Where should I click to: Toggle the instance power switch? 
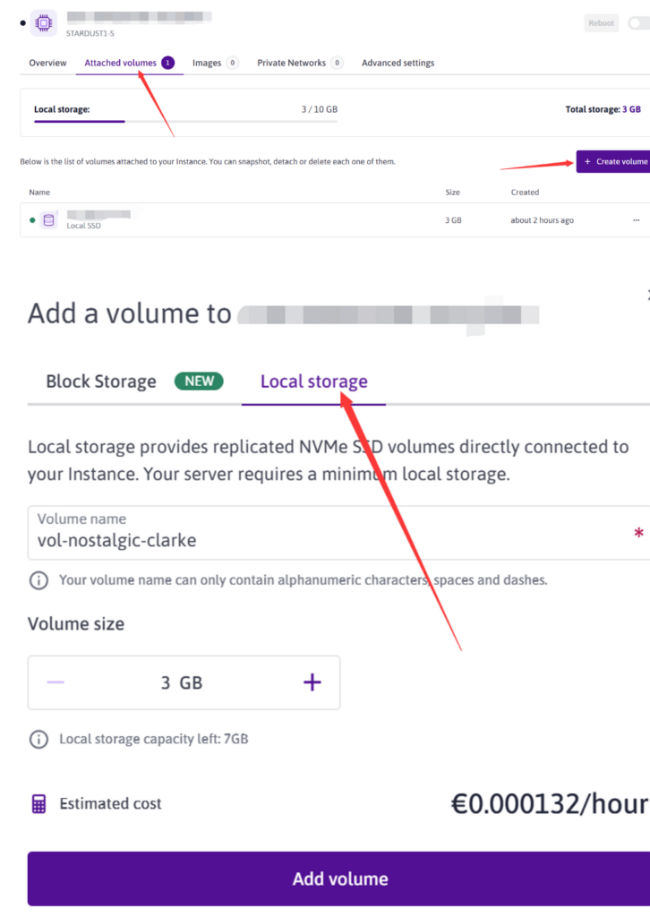(x=640, y=22)
